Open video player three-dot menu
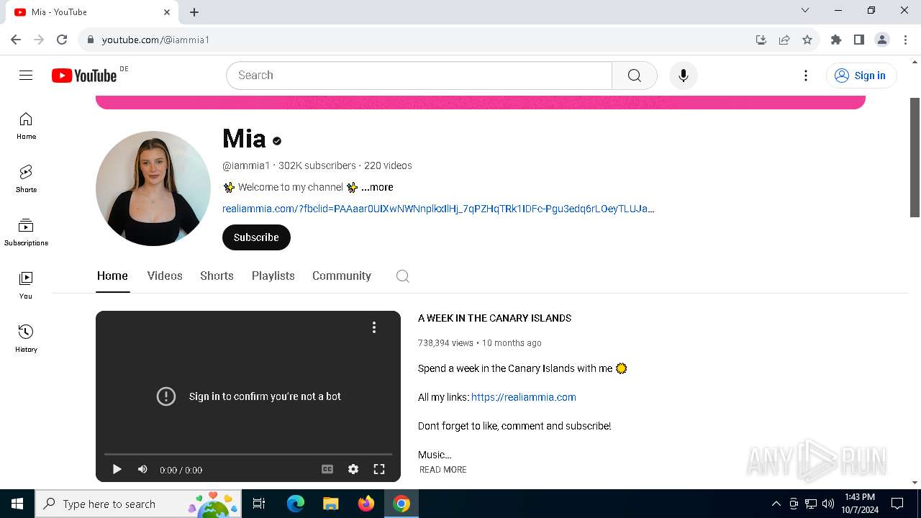 (x=374, y=327)
